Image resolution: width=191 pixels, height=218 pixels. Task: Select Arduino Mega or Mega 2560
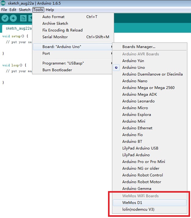point(150,87)
